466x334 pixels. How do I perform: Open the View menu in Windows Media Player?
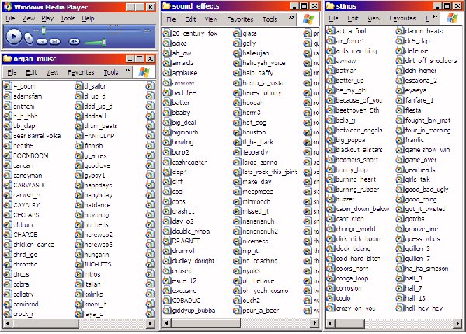point(28,19)
